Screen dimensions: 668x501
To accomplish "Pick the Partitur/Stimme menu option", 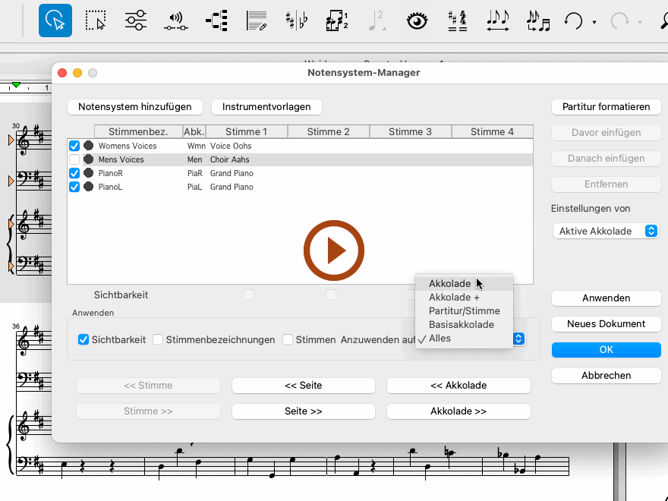I will point(464,310).
